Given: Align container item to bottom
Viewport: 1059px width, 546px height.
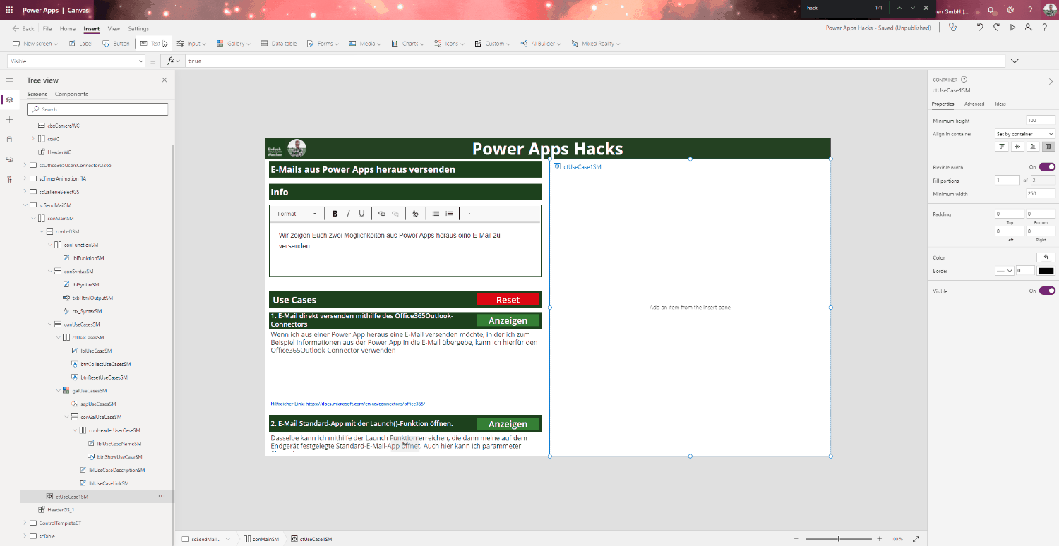Looking at the screenshot, I should (1033, 147).
